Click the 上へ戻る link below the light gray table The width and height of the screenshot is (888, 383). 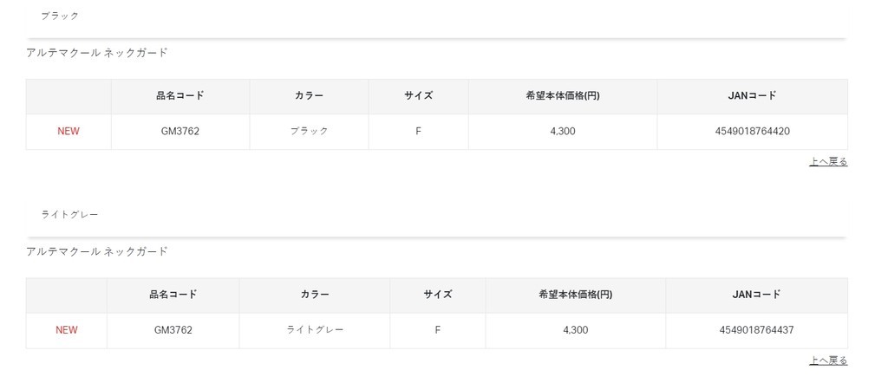pos(828,360)
